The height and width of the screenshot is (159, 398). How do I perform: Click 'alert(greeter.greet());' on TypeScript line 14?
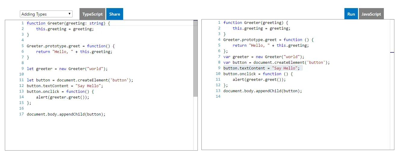pyautogui.click(x=63, y=97)
